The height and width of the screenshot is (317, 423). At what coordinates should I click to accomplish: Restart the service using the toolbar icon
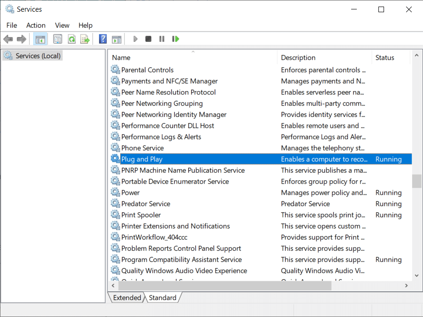pos(176,39)
